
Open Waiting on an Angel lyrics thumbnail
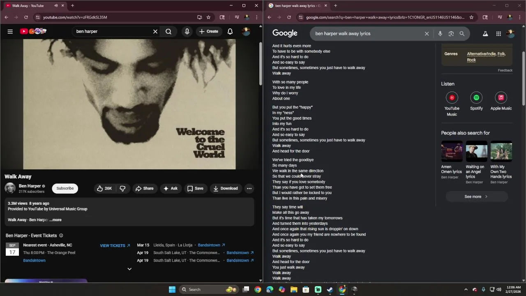476,151
